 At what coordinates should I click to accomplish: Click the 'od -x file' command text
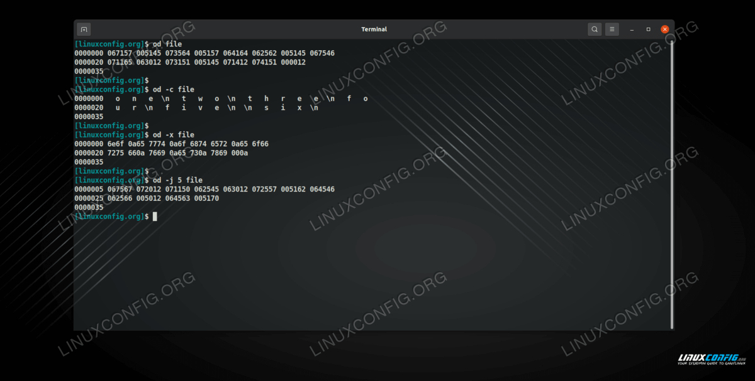point(173,135)
